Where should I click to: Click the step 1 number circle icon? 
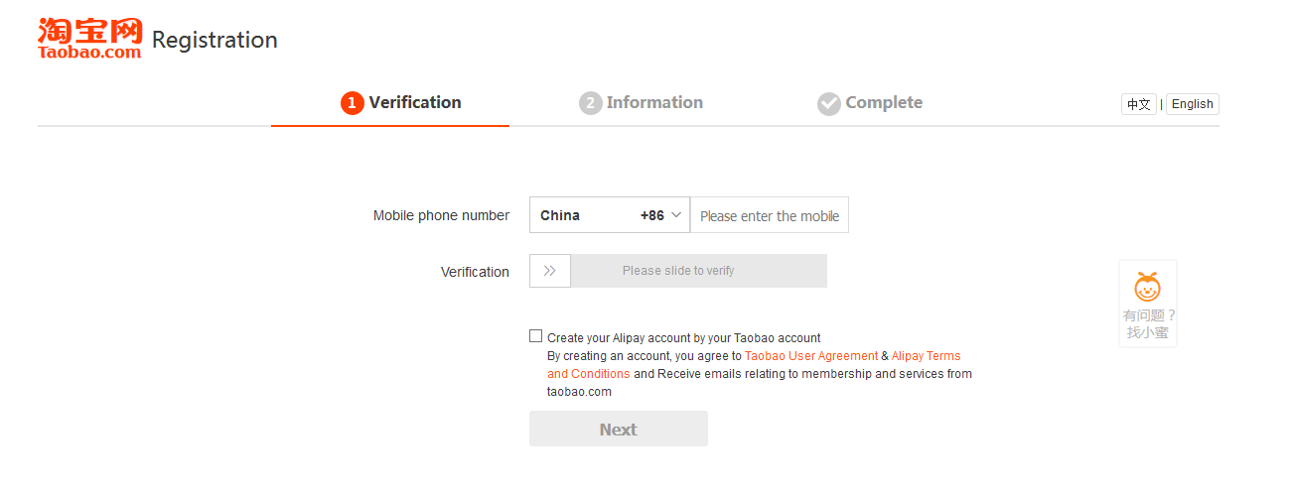(353, 103)
